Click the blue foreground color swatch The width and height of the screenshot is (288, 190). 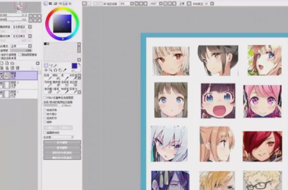(x=74, y=66)
